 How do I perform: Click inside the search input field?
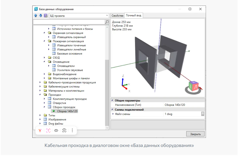(x=69, y=22)
